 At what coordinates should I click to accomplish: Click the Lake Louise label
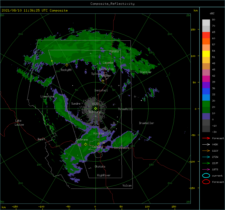tap(19, 123)
